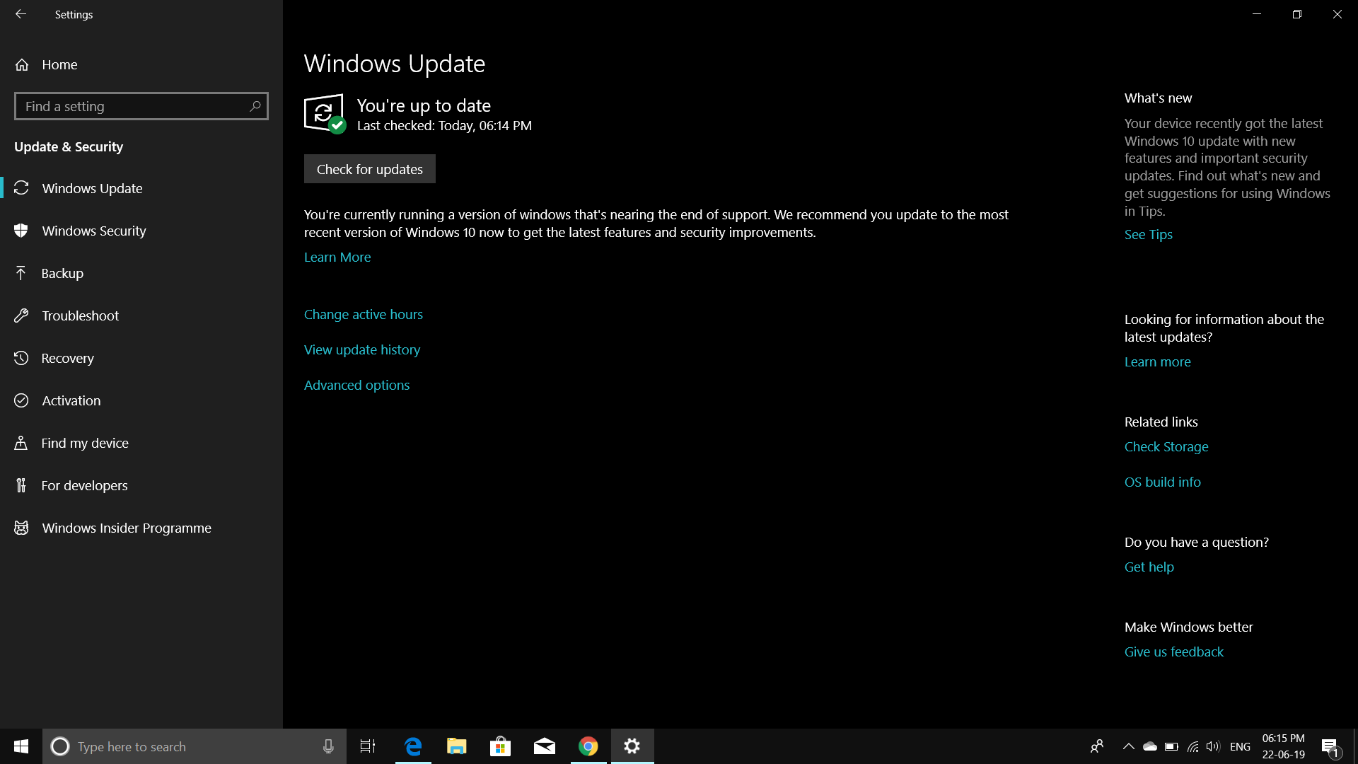Open Change active hours
Image resolution: width=1358 pixels, height=764 pixels.
pos(364,315)
